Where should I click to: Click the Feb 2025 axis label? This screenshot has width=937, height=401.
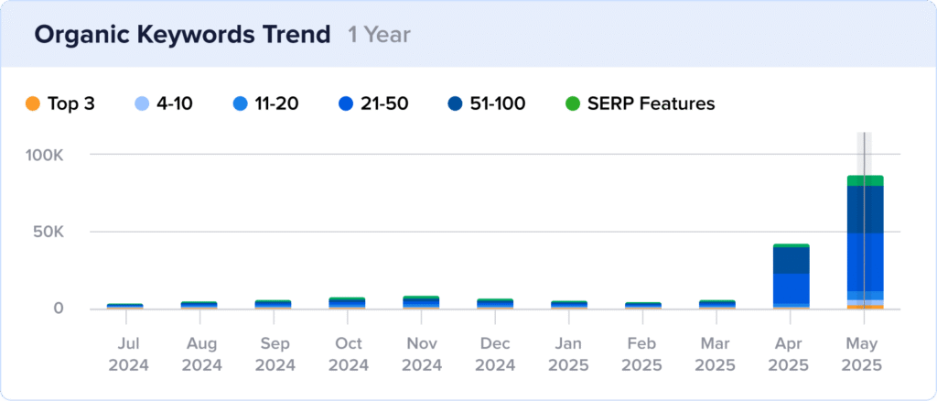[643, 353]
